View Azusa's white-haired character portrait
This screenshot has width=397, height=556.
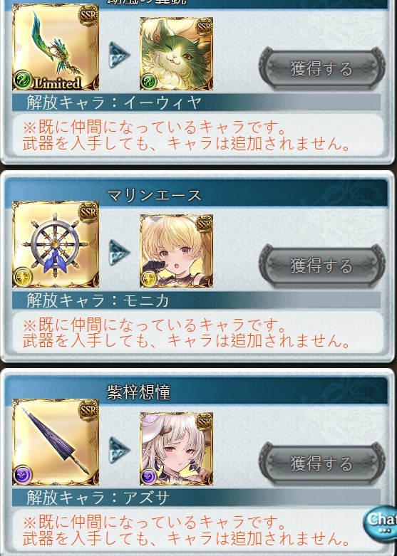[177, 449]
